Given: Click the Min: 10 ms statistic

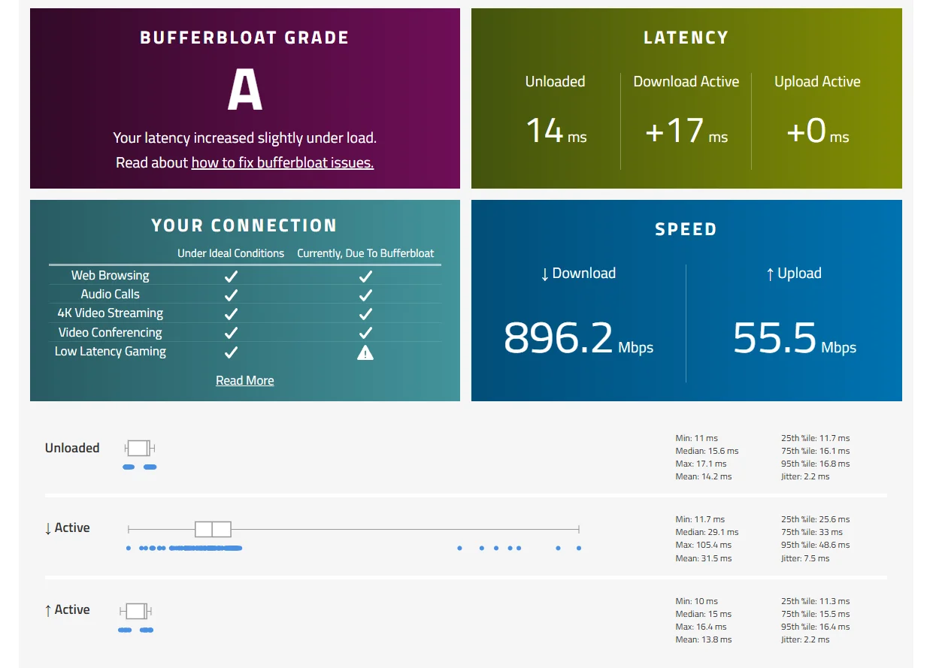Looking at the screenshot, I should tap(696, 601).
